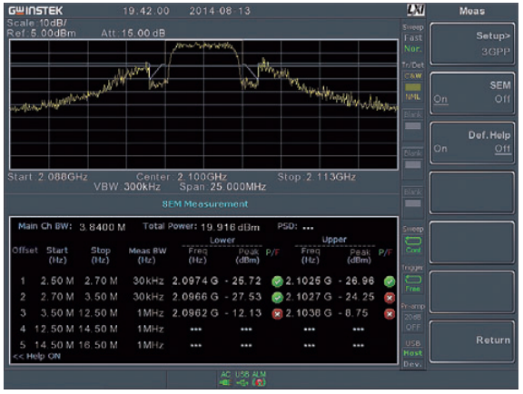
Task: Click the spectrum trace display
Action: [203, 104]
